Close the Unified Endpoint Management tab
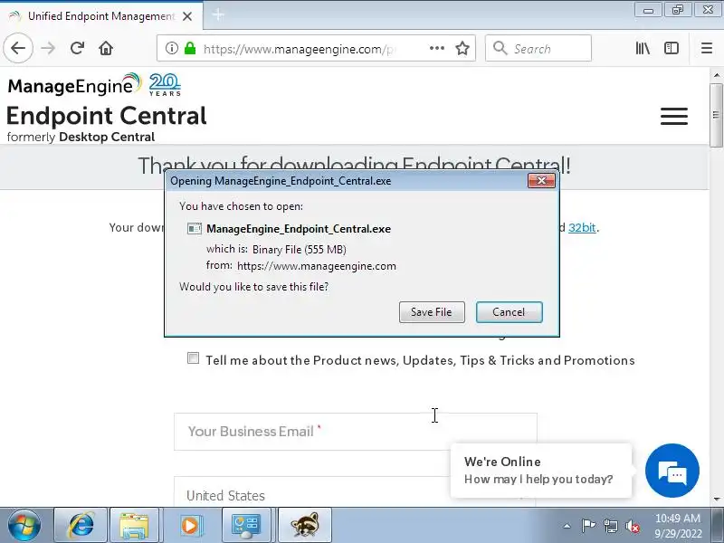The height and width of the screenshot is (543, 724). [x=187, y=16]
